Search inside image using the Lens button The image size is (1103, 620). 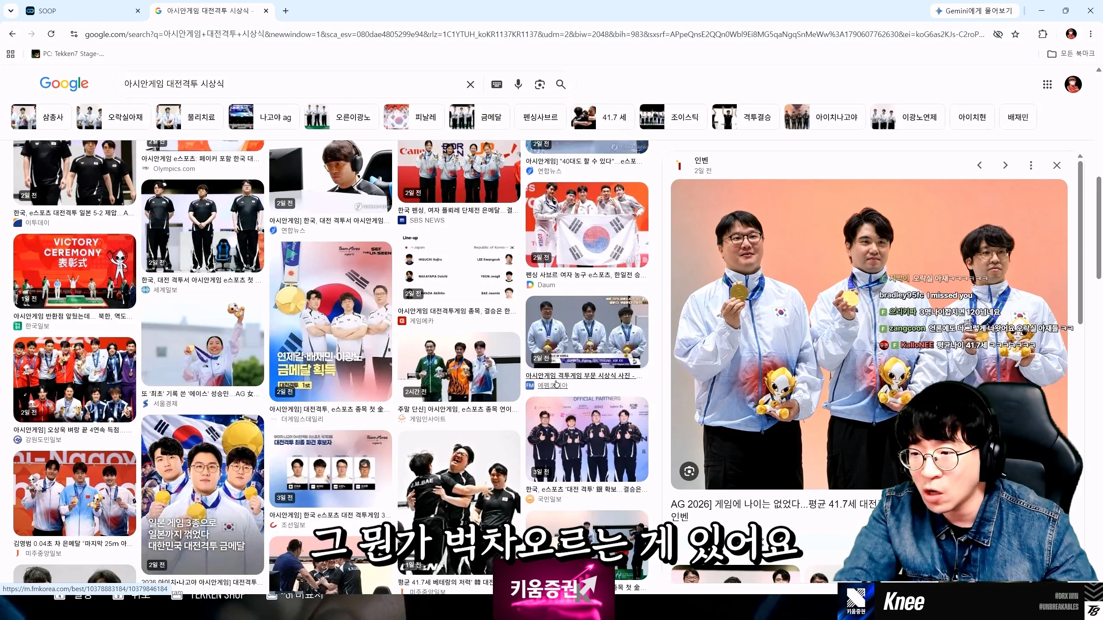pyautogui.click(x=689, y=471)
